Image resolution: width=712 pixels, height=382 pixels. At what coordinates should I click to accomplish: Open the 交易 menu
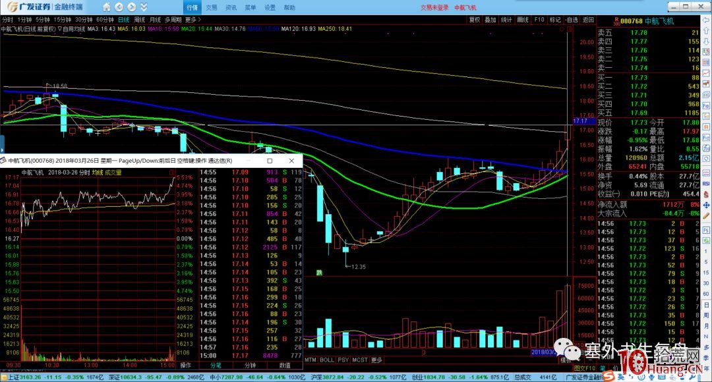coord(212,8)
